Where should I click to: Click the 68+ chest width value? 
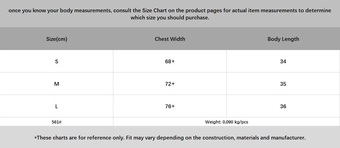point(170,62)
